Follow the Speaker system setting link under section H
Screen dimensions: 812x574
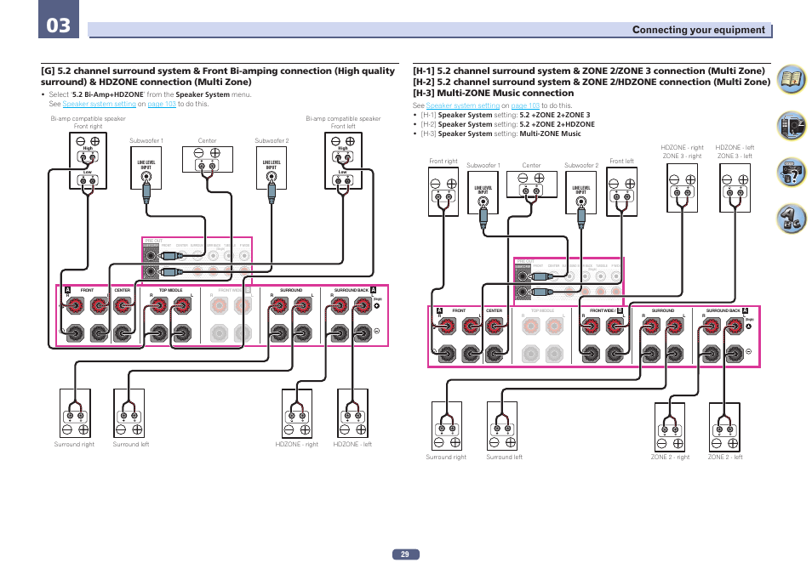(462, 105)
